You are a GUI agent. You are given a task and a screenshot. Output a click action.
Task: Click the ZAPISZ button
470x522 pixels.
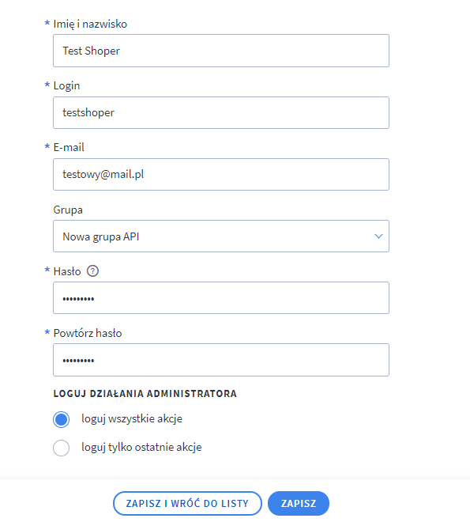[299, 503]
